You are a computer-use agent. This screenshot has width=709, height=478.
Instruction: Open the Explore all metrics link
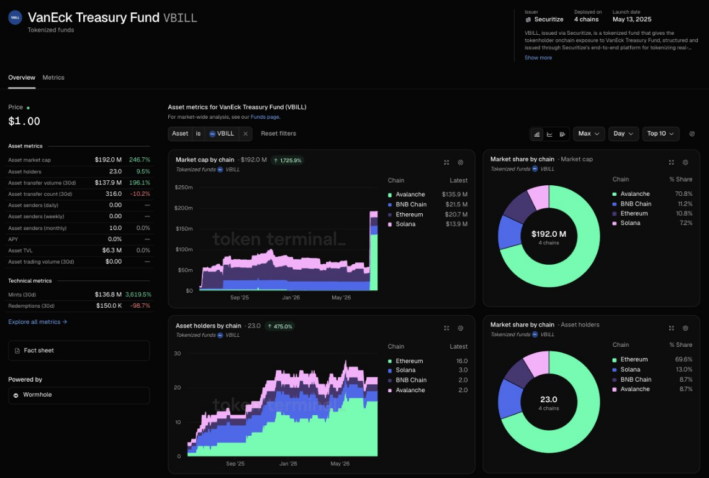(37, 322)
